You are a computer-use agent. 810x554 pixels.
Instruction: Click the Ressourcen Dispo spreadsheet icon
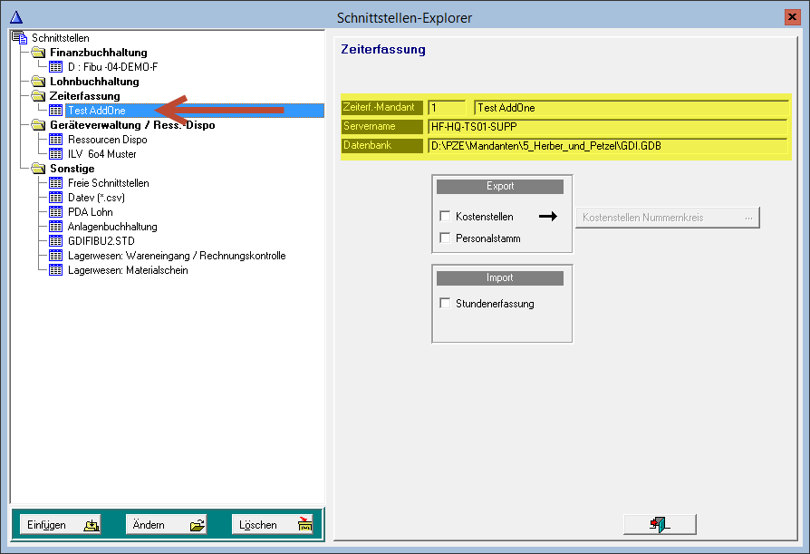point(56,138)
